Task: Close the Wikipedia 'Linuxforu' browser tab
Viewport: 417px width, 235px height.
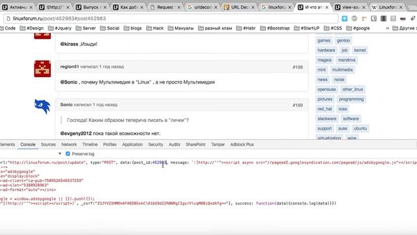Action: (401, 7)
